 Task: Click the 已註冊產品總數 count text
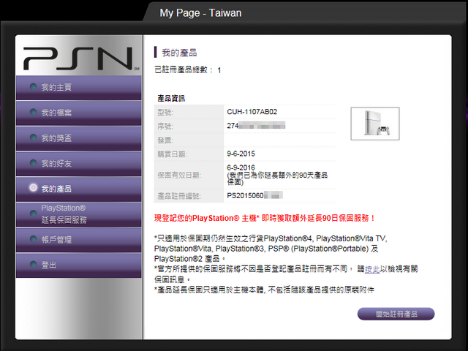pyautogui.click(x=188, y=70)
